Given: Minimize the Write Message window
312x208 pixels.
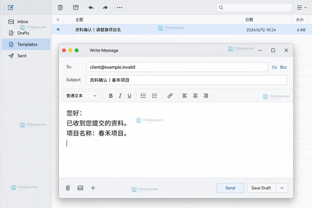Looking at the screenshot, I should point(260,50).
